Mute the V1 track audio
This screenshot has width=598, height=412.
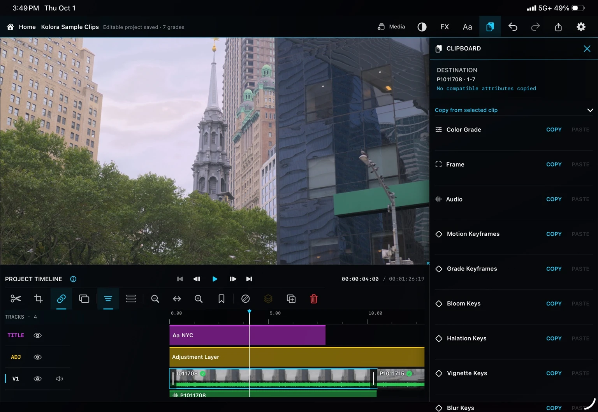(x=59, y=379)
